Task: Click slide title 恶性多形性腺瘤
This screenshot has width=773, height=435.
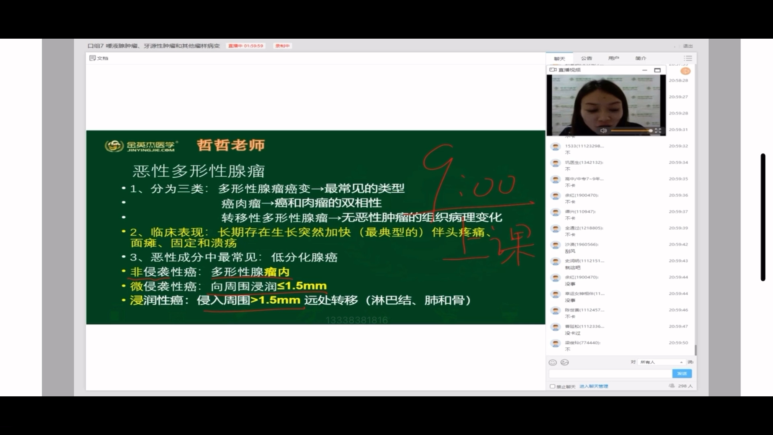Action: 199,171
